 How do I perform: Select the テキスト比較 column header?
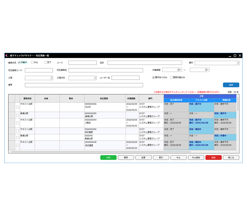click(201, 100)
